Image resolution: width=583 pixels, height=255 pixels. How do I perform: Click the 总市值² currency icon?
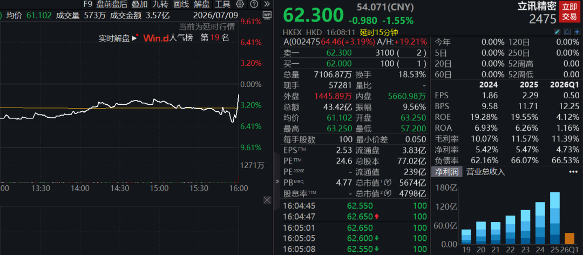388,193
